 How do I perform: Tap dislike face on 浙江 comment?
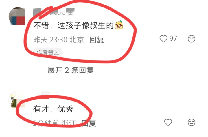pyautogui.click(x=192, y=122)
